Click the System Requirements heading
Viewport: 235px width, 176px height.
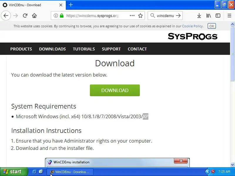[43, 106]
